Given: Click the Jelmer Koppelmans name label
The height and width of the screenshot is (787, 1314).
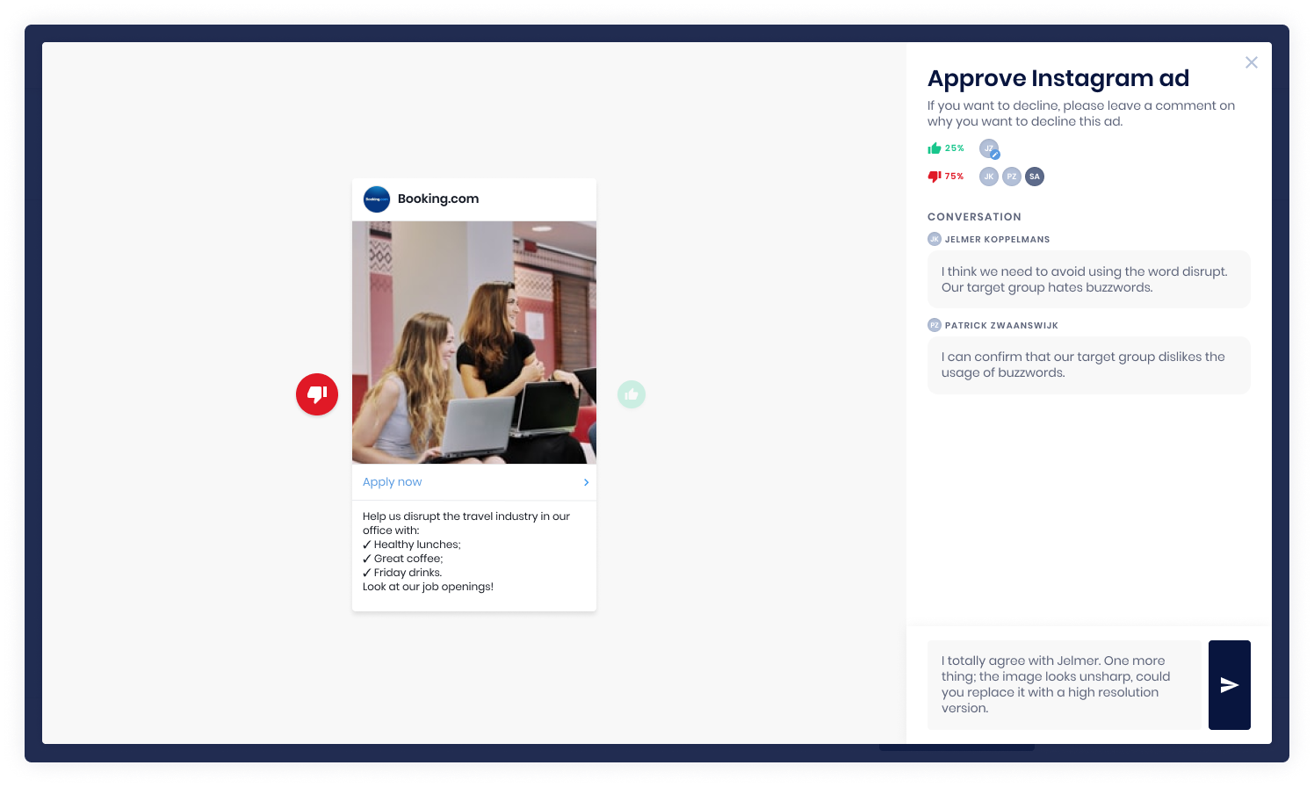Looking at the screenshot, I should pos(998,239).
